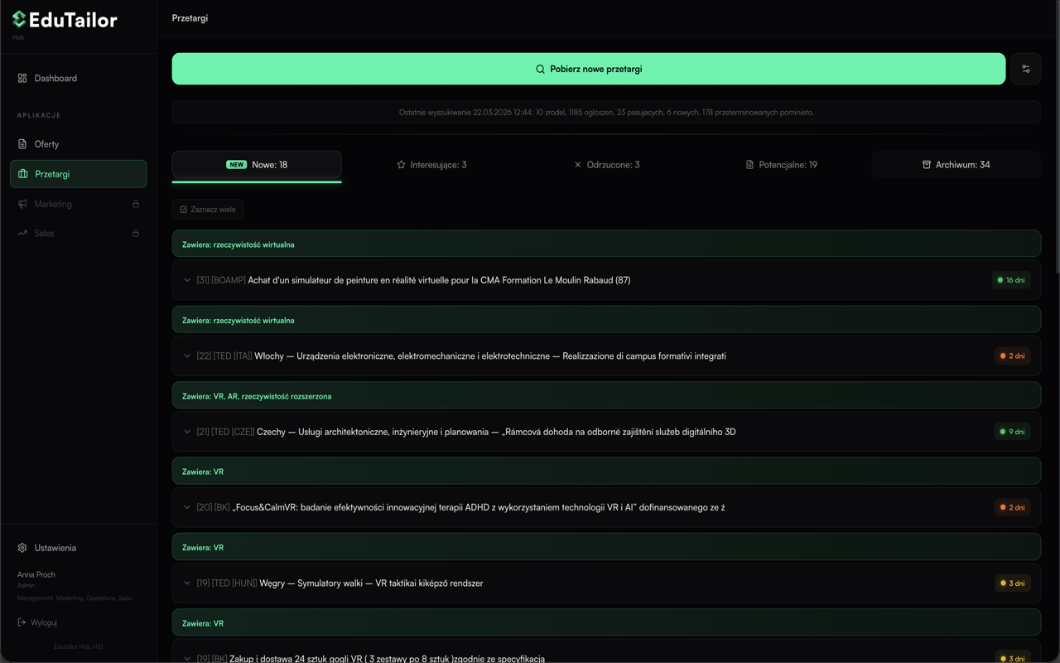Click the Sales trend arrow icon

(22, 234)
